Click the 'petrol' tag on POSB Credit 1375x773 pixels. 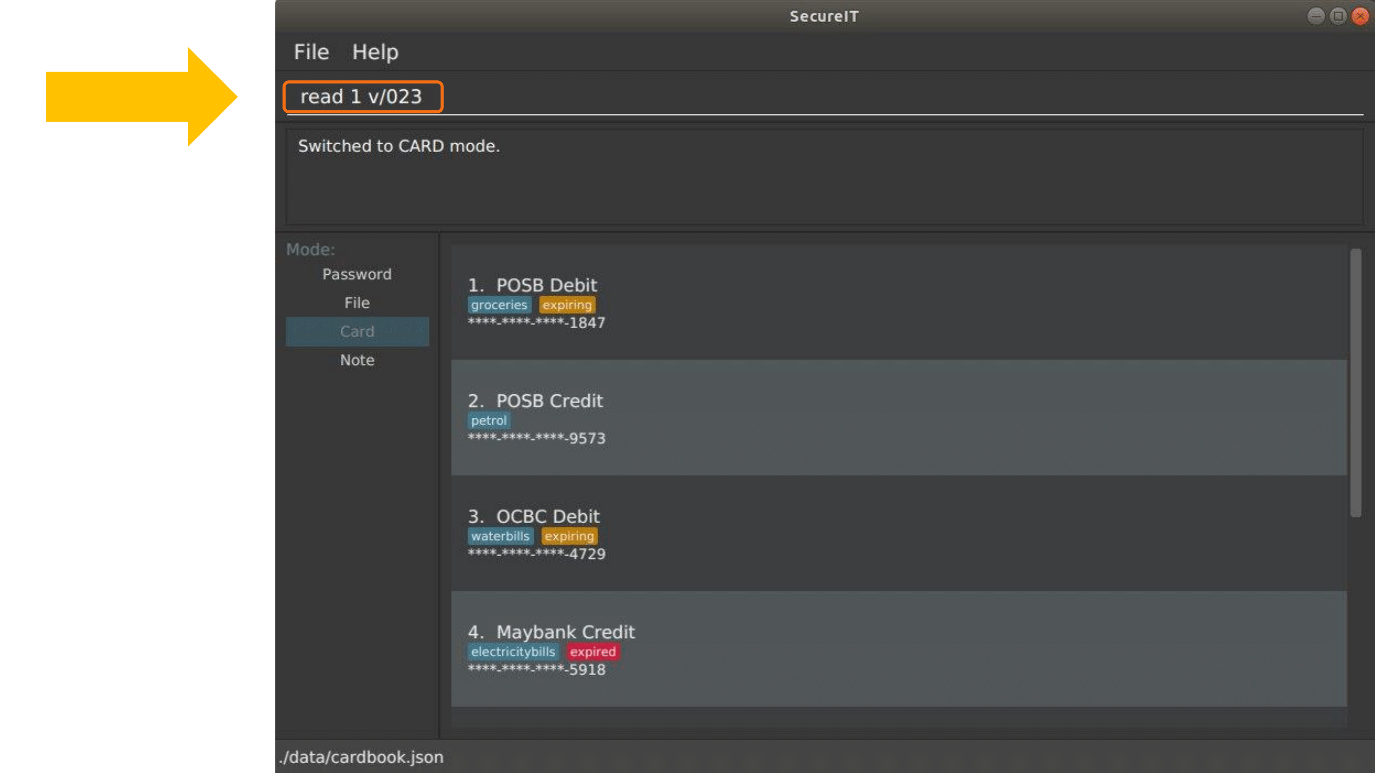point(488,419)
